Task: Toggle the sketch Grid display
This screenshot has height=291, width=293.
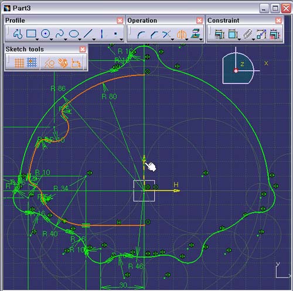Action: tap(19, 63)
